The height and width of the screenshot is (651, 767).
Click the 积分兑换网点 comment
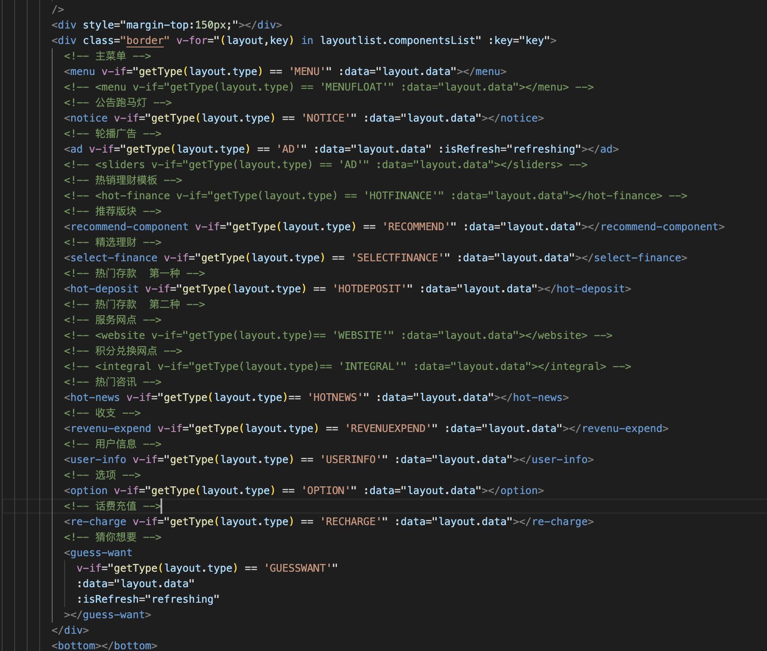coord(123,351)
